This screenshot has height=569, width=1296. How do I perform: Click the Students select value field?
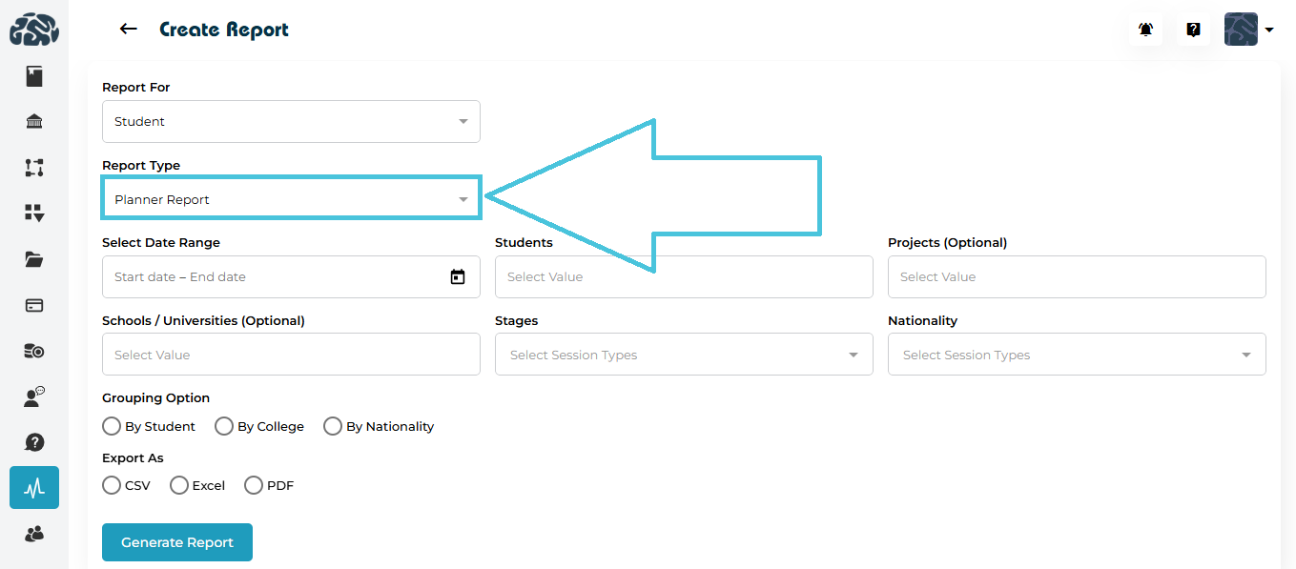[x=684, y=277]
